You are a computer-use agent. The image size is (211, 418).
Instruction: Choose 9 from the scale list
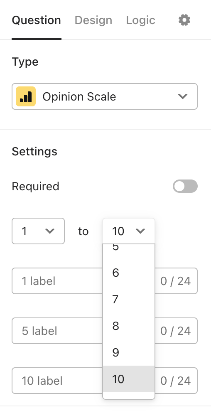pyautogui.click(x=129, y=352)
